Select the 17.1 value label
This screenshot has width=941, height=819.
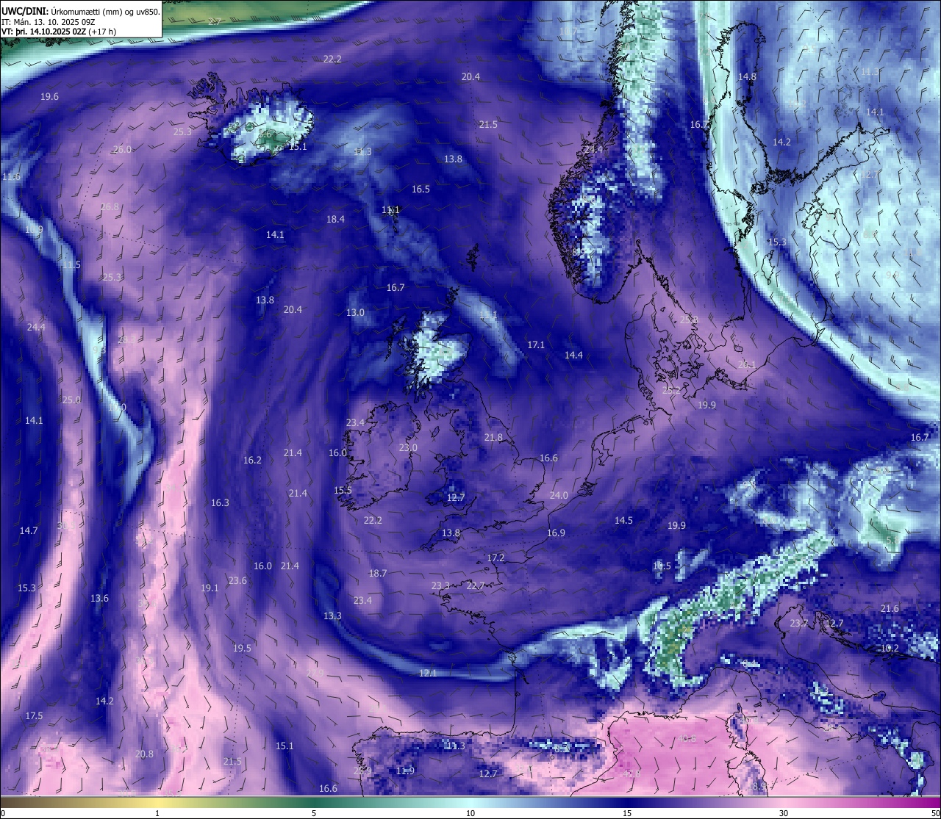click(x=536, y=344)
